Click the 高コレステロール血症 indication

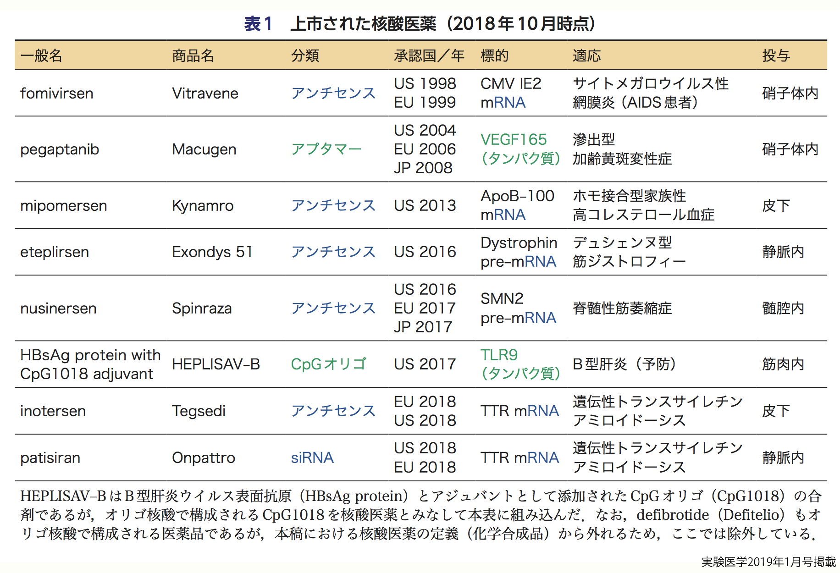coord(643,215)
